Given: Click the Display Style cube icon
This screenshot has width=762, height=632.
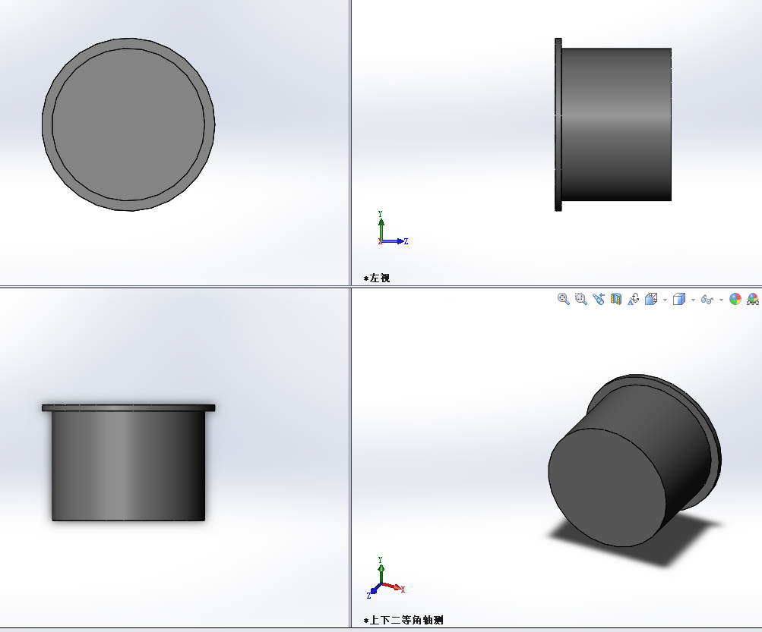Looking at the screenshot, I should coord(679,299).
